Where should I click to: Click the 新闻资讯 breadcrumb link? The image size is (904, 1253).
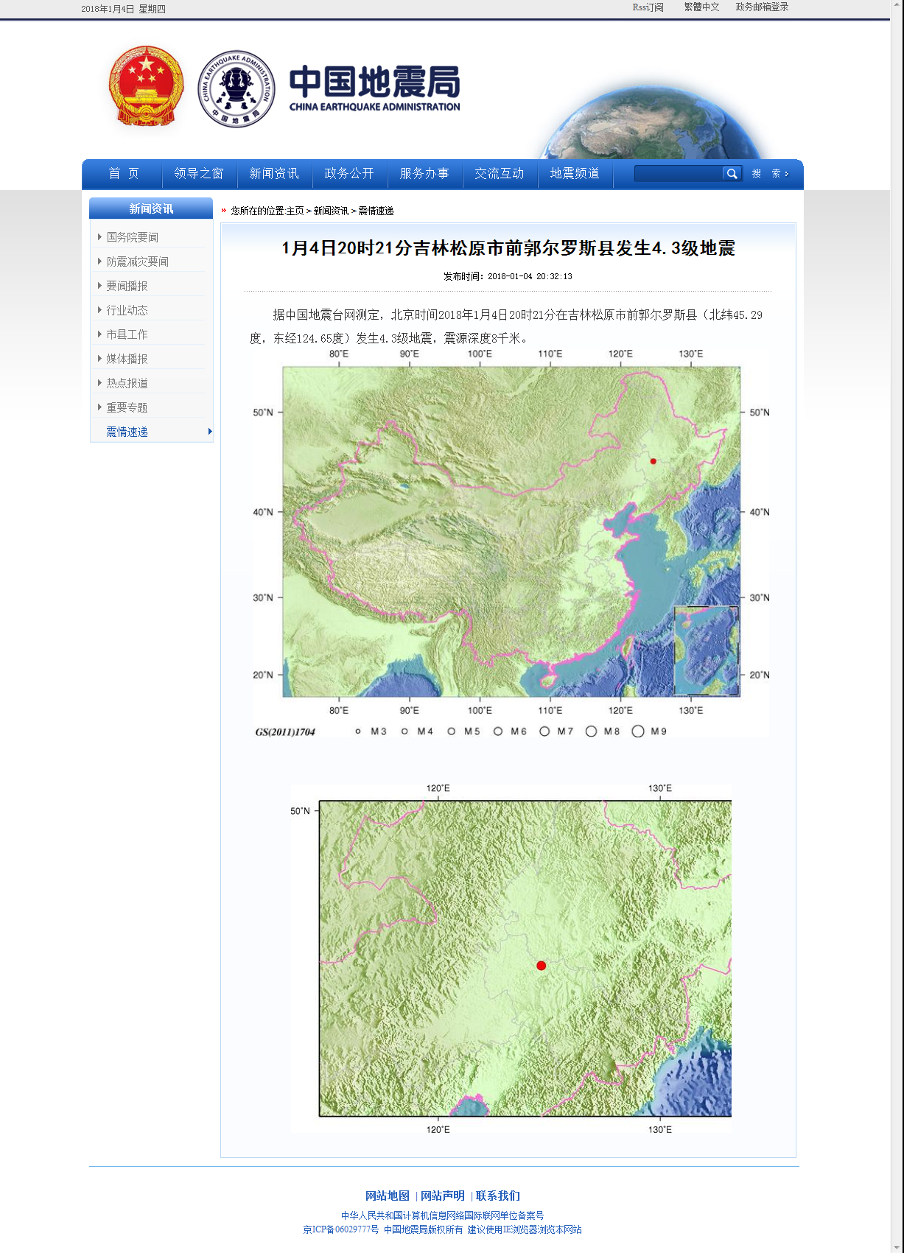tap(331, 211)
